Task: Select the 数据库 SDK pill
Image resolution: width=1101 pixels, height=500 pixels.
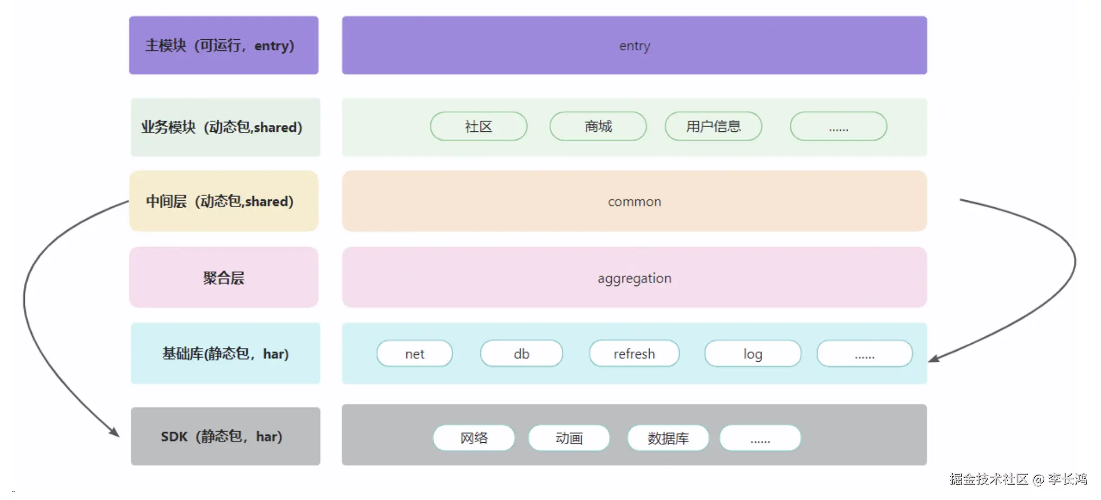Action: [668, 438]
